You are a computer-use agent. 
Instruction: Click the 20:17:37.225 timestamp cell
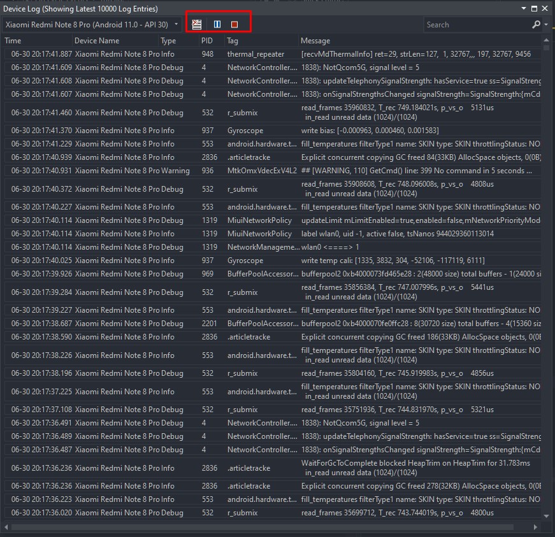(x=41, y=392)
